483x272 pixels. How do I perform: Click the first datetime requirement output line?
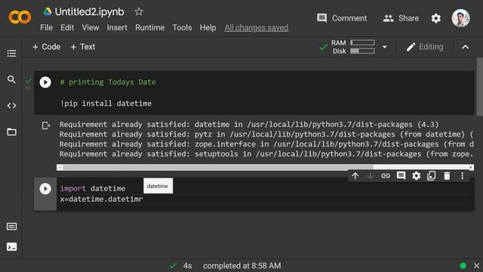(249, 125)
